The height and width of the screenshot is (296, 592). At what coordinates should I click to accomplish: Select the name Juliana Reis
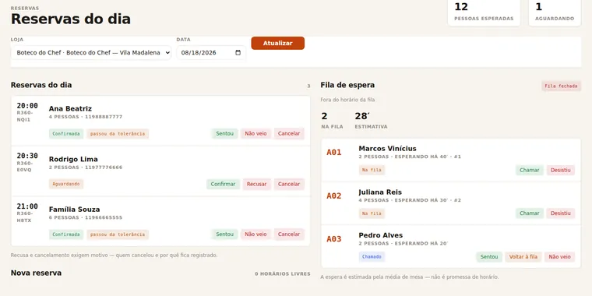tap(380, 192)
